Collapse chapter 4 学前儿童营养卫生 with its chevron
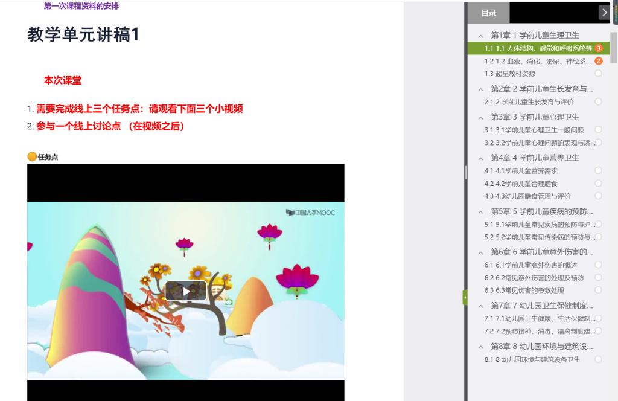This screenshot has height=401, width=618. click(x=480, y=158)
